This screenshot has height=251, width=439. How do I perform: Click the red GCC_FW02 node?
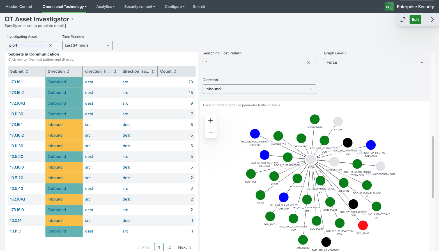tap(363, 225)
